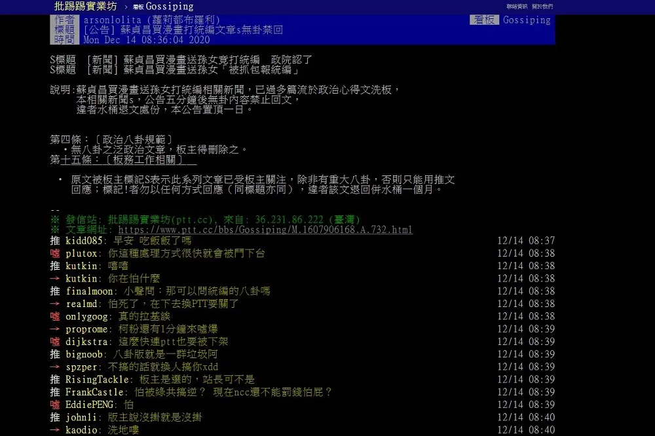Click kutkin's comment 你在怕什麼

(134, 278)
